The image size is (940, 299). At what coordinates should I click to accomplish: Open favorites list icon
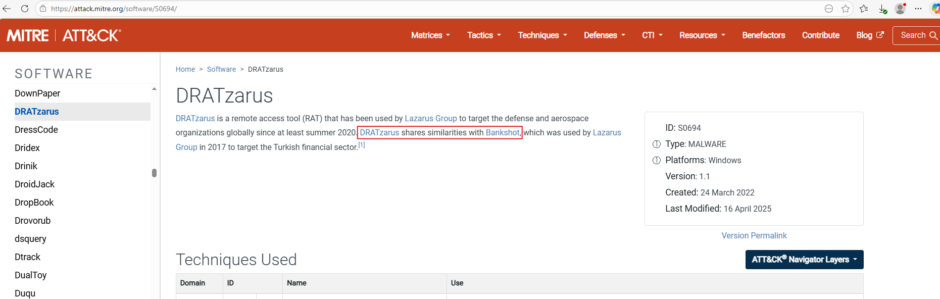(x=864, y=9)
